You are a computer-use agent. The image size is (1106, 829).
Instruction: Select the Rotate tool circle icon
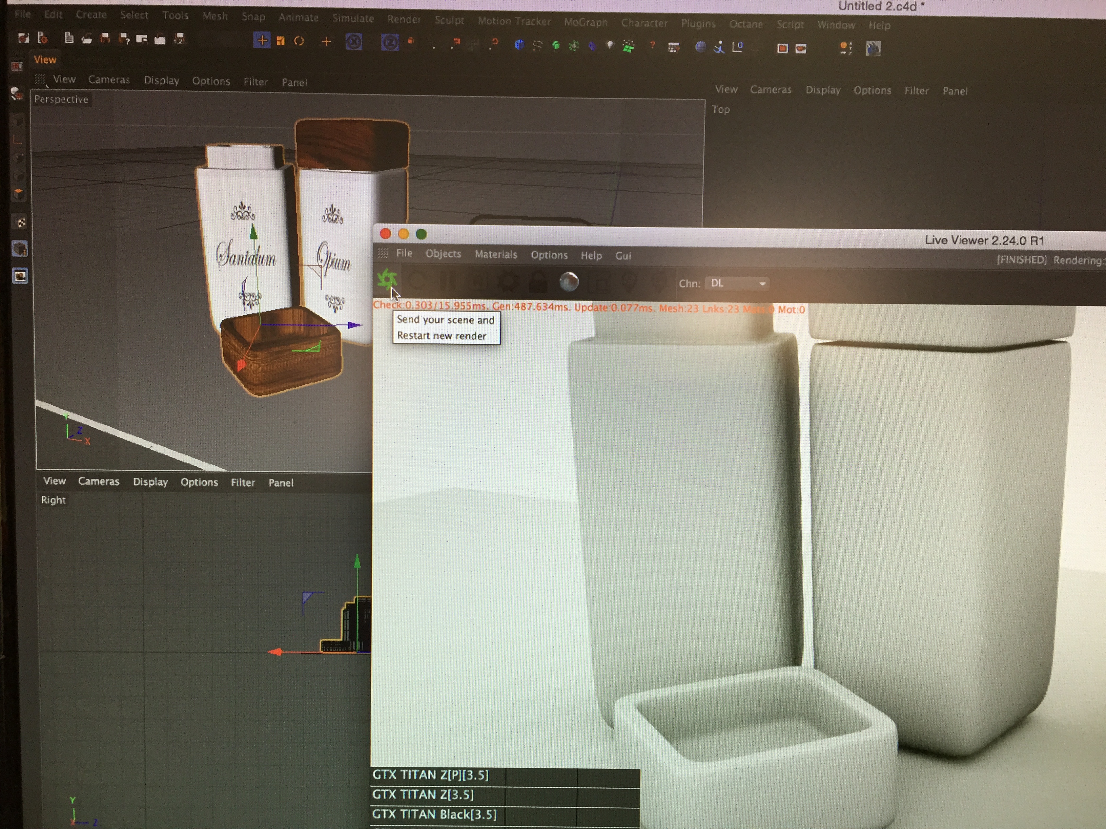[x=299, y=41]
